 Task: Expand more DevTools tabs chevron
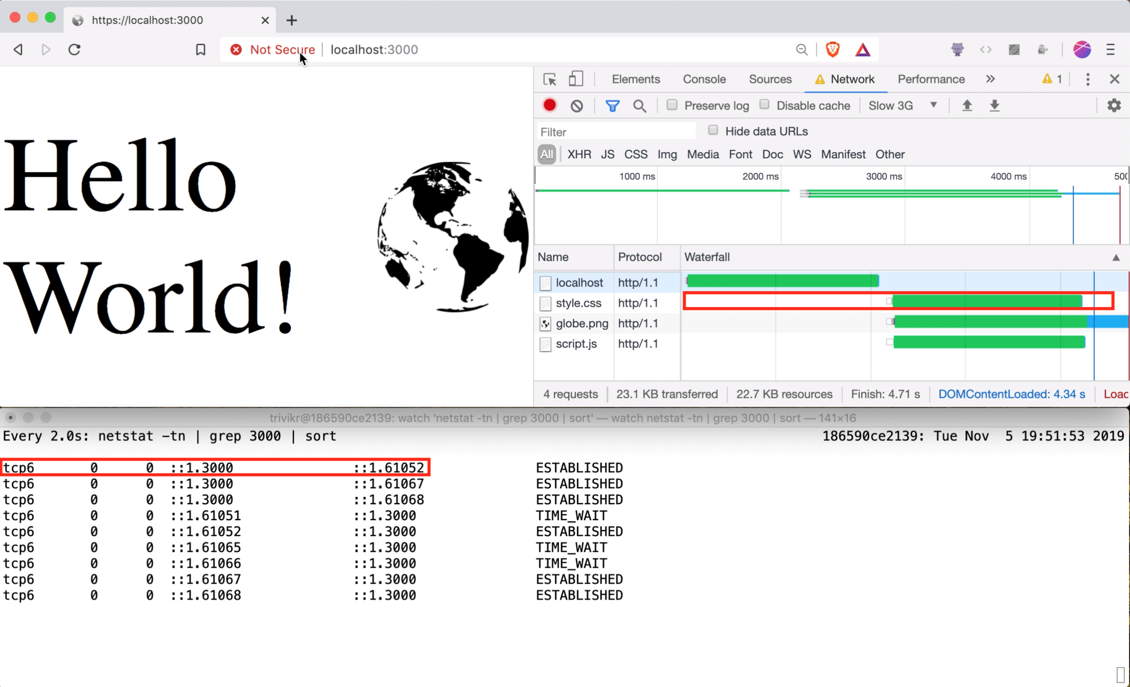pyautogui.click(x=990, y=79)
